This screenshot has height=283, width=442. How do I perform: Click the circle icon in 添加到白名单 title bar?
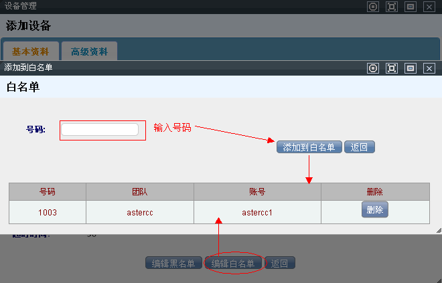pyautogui.click(x=374, y=68)
